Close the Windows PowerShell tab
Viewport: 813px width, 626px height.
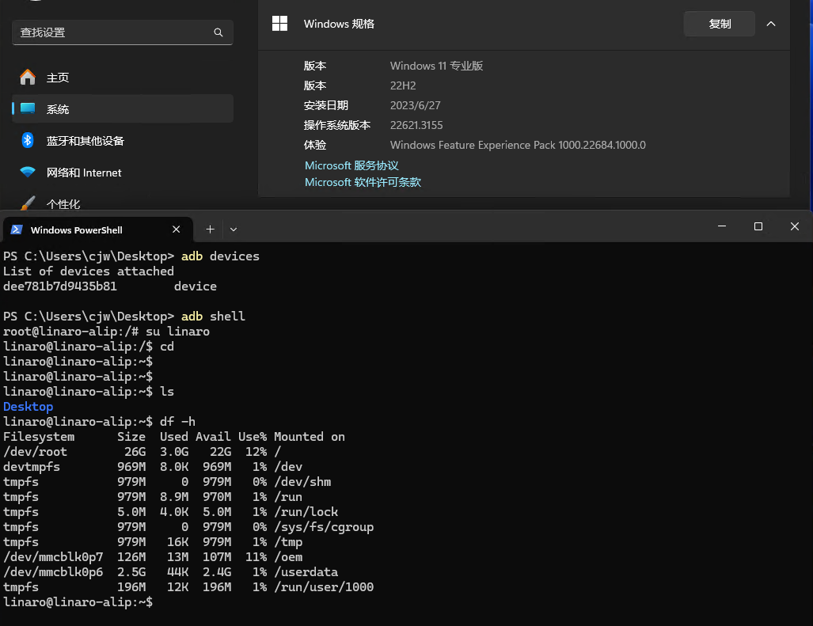177,229
